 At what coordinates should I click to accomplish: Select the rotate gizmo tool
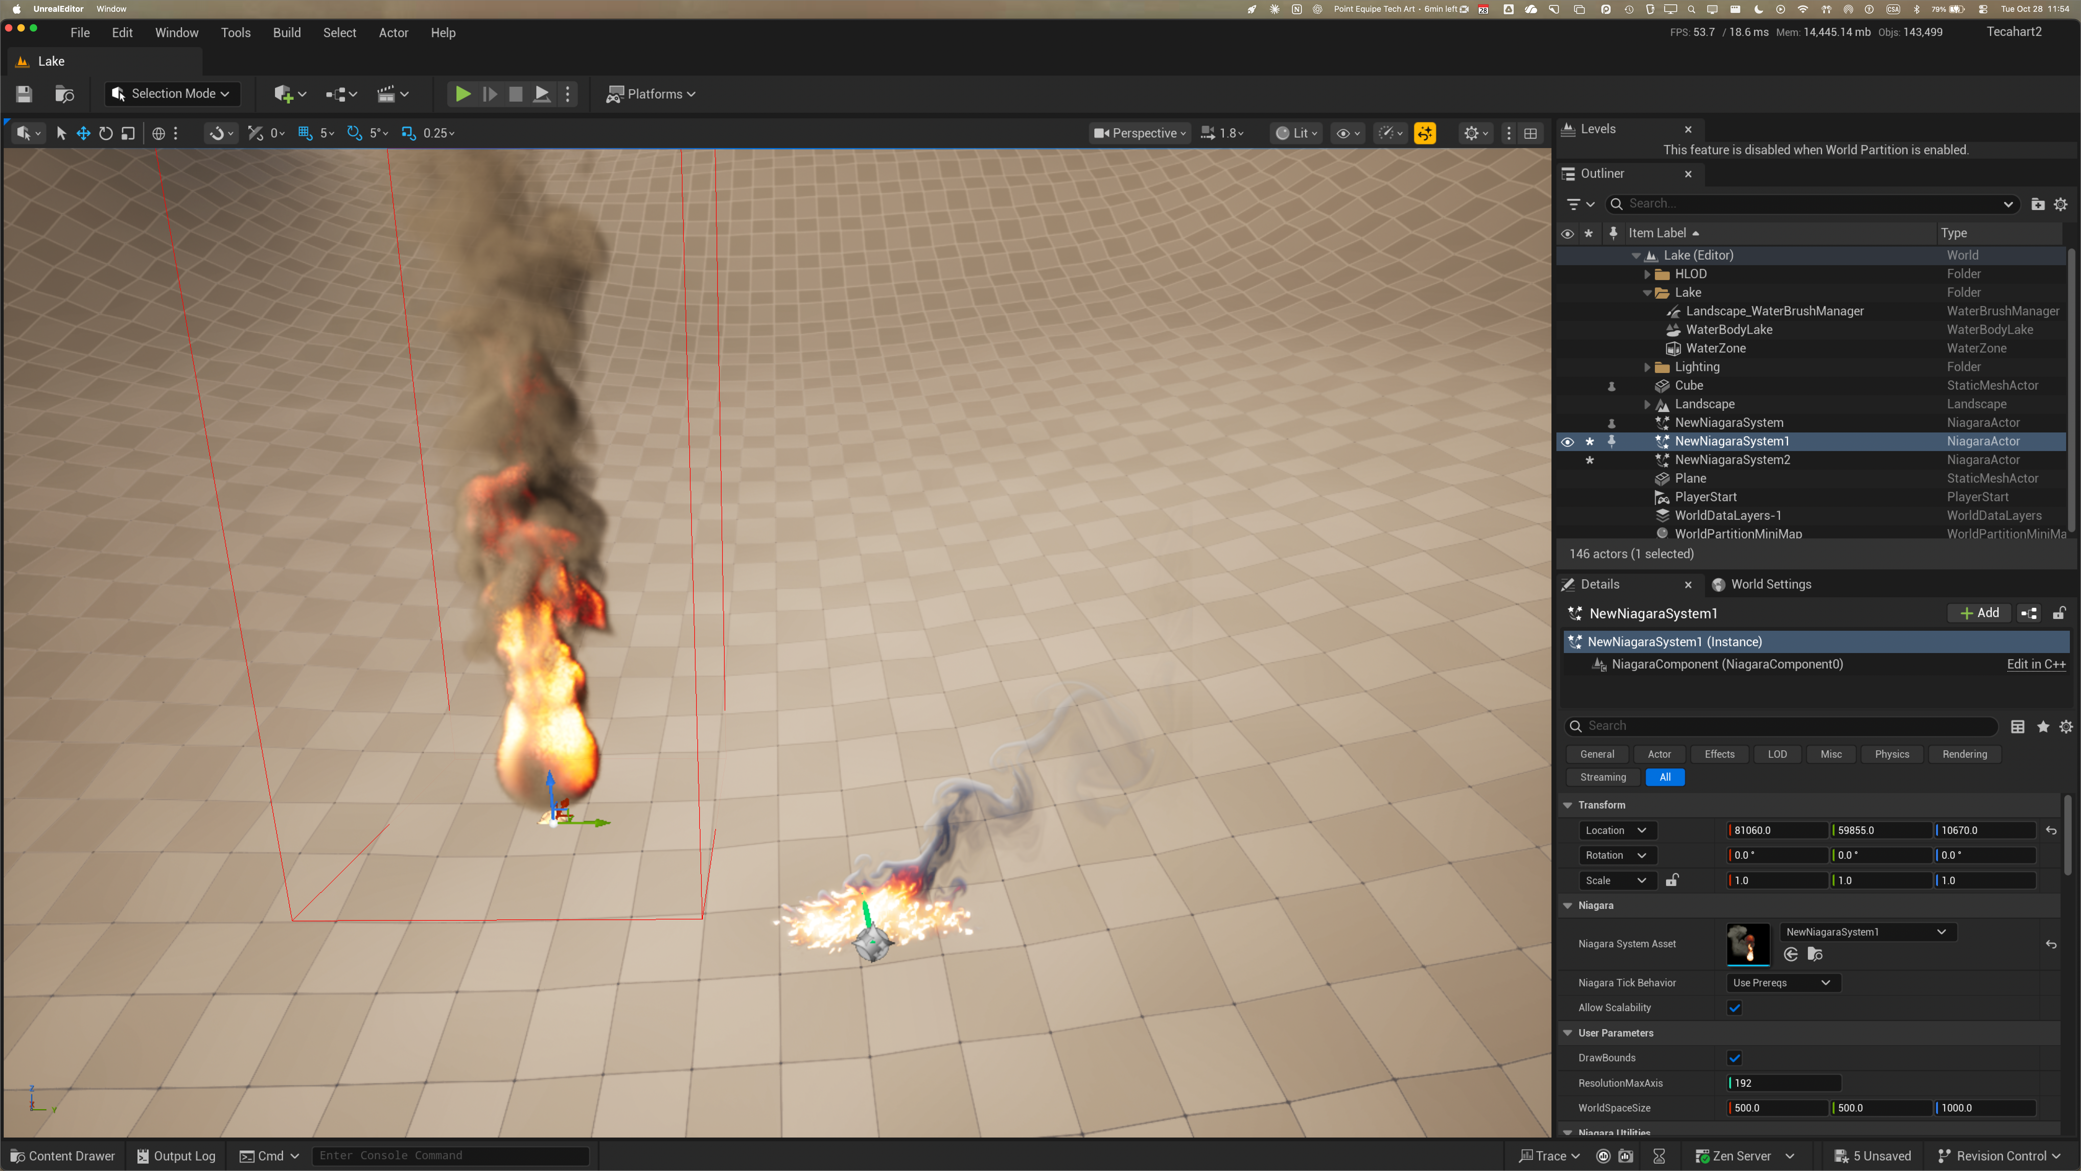coord(106,133)
